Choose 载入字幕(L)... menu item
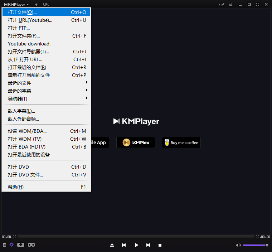The image size is (272, 252). click(46, 111)
